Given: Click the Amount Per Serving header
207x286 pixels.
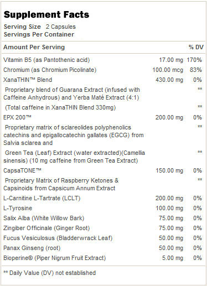Looking at the screenshot, I should tap(34, 47).
